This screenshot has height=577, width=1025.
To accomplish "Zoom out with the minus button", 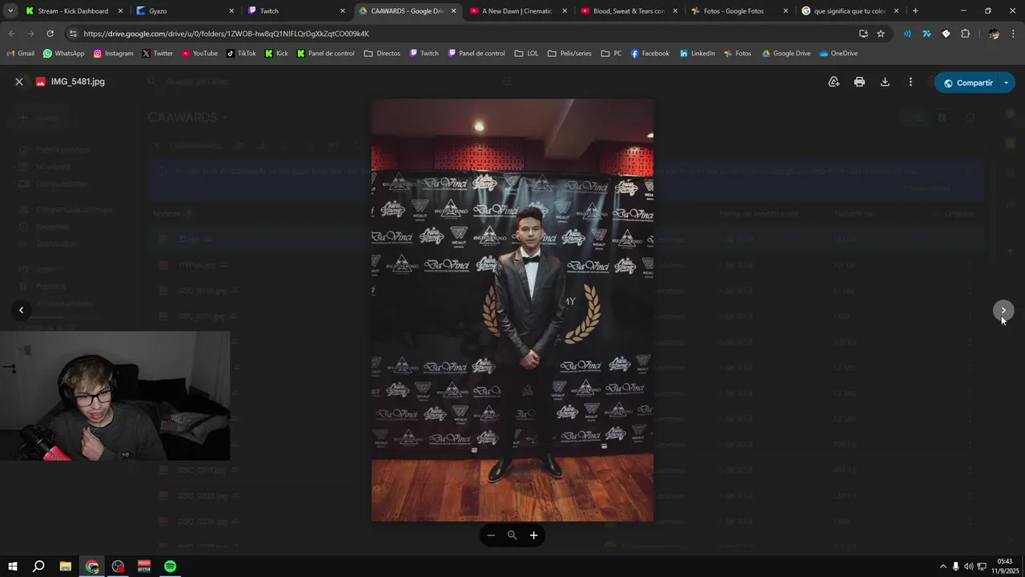I will click(491, 535).
